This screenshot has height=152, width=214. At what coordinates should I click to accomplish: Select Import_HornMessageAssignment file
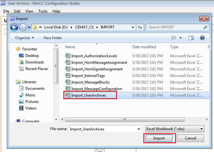click(x=96, y=63)
